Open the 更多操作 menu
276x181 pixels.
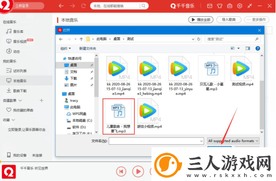(x=257, y=20)
